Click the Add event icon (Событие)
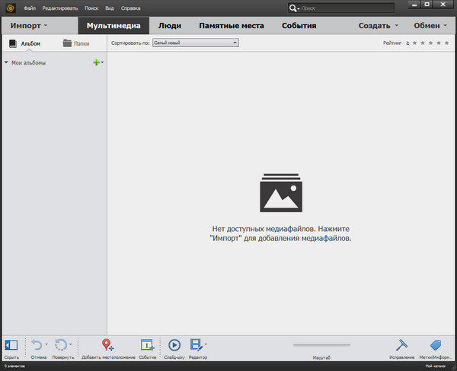Viewport: 457px width, 371px height. click(147, 346)
